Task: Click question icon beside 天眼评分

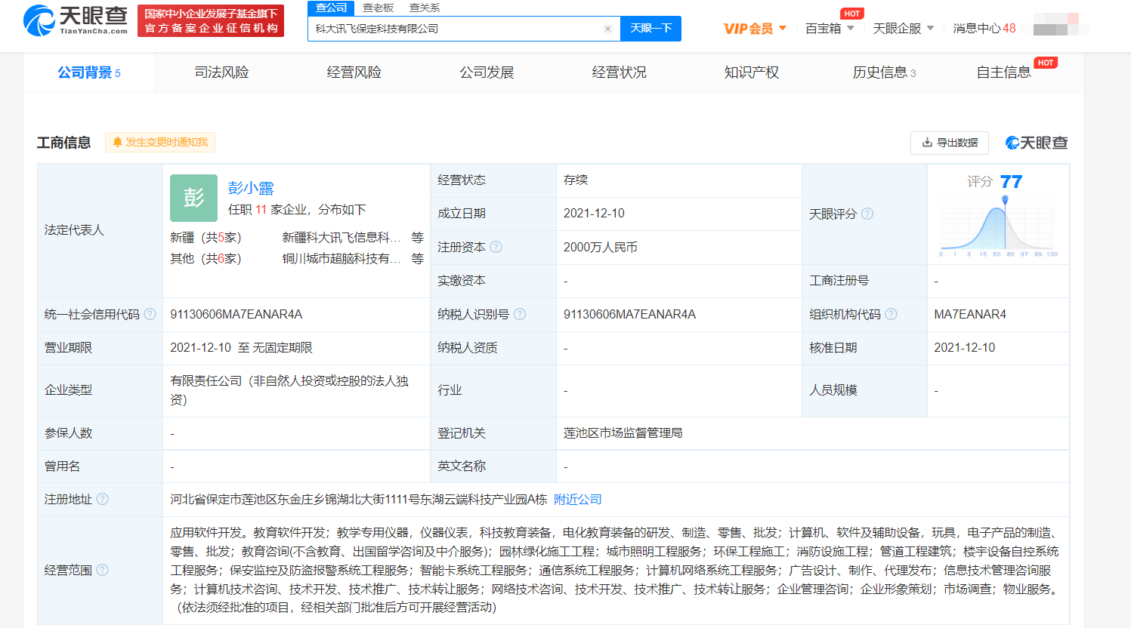Action: 867,214
